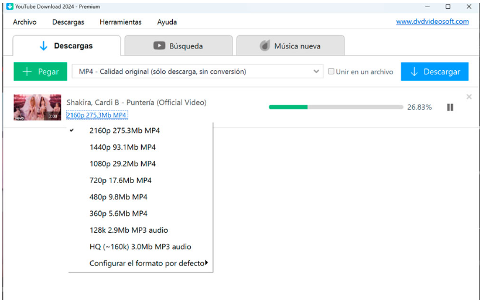The width and height of the screenshot is (482, 300).
Task: Select the Descargas tab
Action: tap(67, 46)
